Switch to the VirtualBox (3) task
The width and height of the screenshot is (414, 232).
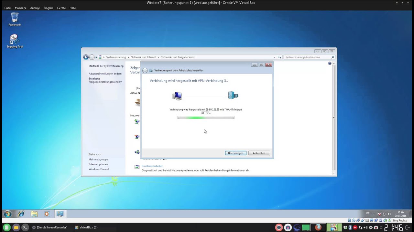tap(86, 227)
